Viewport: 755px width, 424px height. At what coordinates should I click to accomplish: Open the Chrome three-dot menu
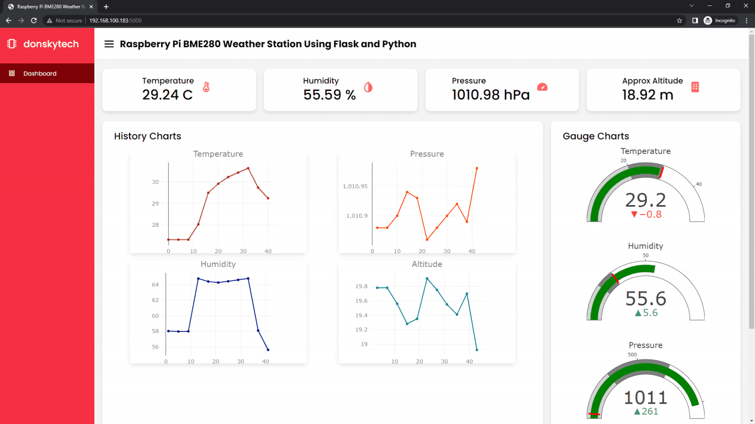point(747,21)
